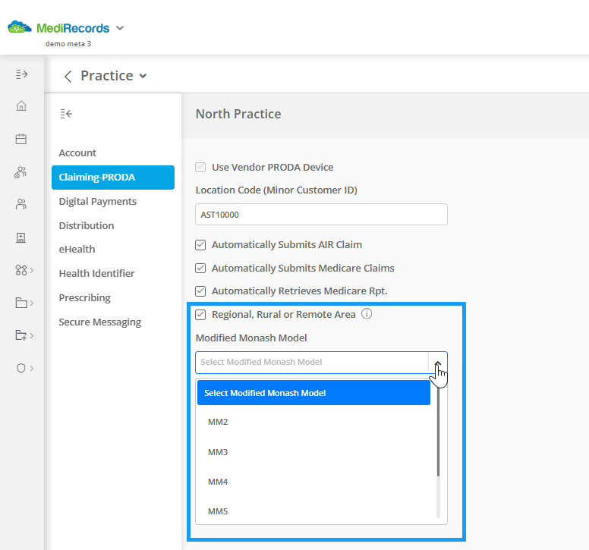Open Secure Messaging settings

point(100,322)
